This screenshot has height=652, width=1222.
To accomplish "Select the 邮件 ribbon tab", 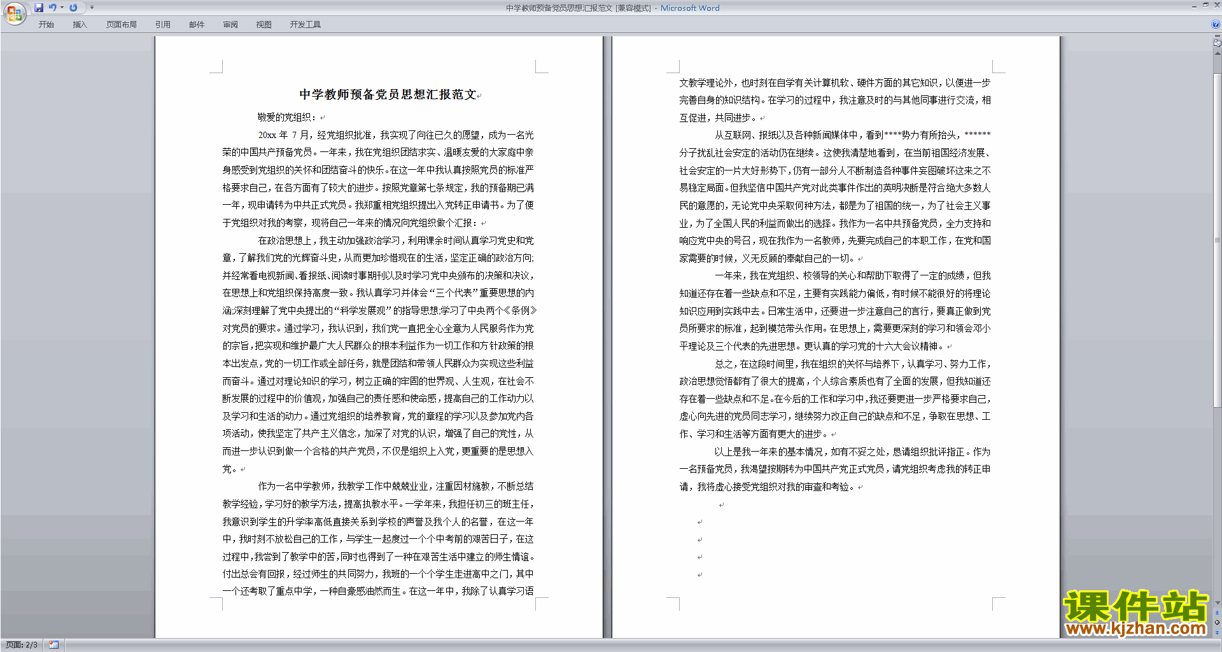I will (197, 25).
